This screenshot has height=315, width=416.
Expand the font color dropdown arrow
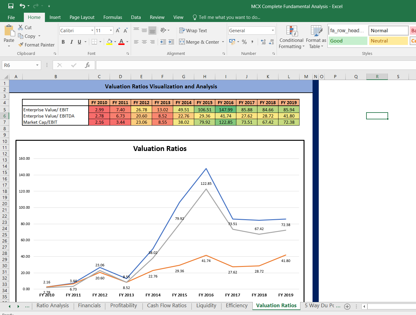coord(127,42)
